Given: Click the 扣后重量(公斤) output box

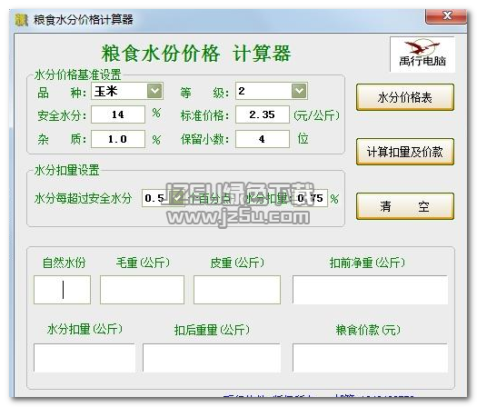Looking at the screenshot, I should coord(212,358).
